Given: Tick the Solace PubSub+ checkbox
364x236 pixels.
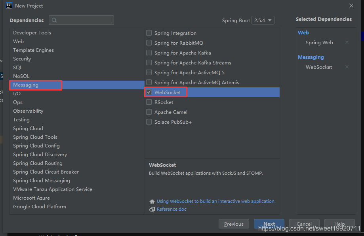Looking at the screenshot, I should 149,122.
